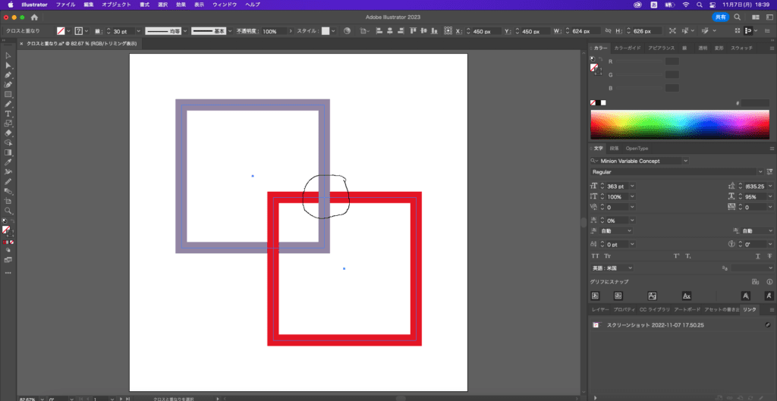
Task: Switch to the レイヤー panel tab
Action: pyautogui.click(x=600, y=310)
